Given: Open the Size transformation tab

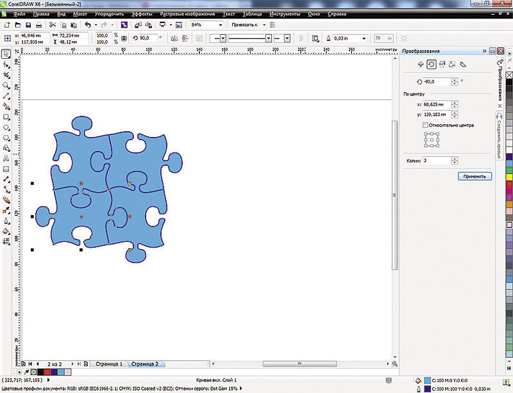Looking at the screenshot, I should pyautogui.click(x=452, y=65).
